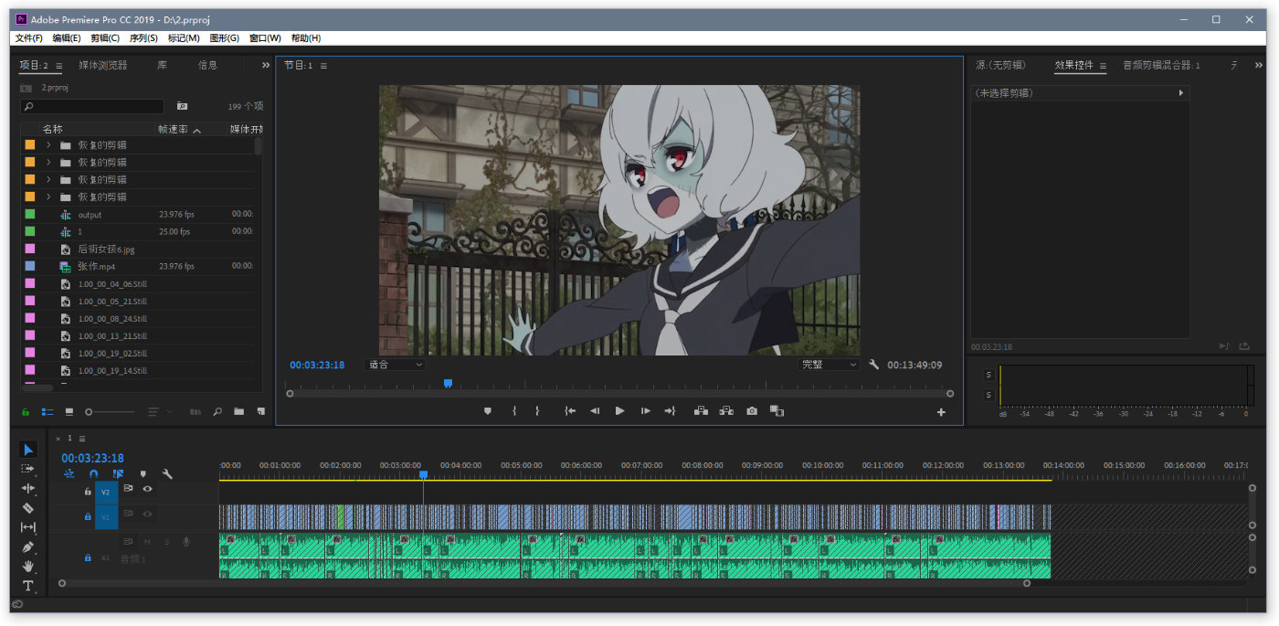Viewport: 1279px width, 626px height.
Task: Open the 完整 playback resolution dropdown
Action: pyautogui.click(x=830, y=365)
